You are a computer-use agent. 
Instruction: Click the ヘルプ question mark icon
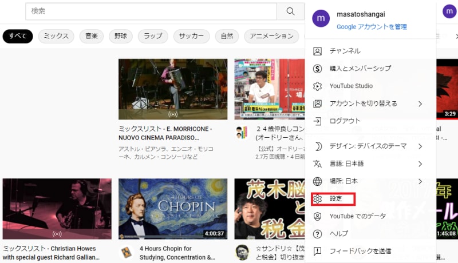coord(318,234)
